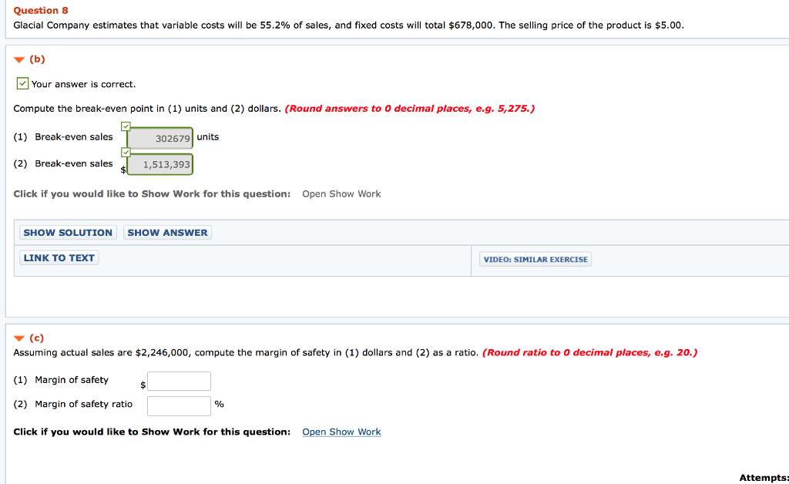This screenshot has height=484, width=789.
Task: Collapse section (b) with its disclosure triangle
Action: coord(18,59)
